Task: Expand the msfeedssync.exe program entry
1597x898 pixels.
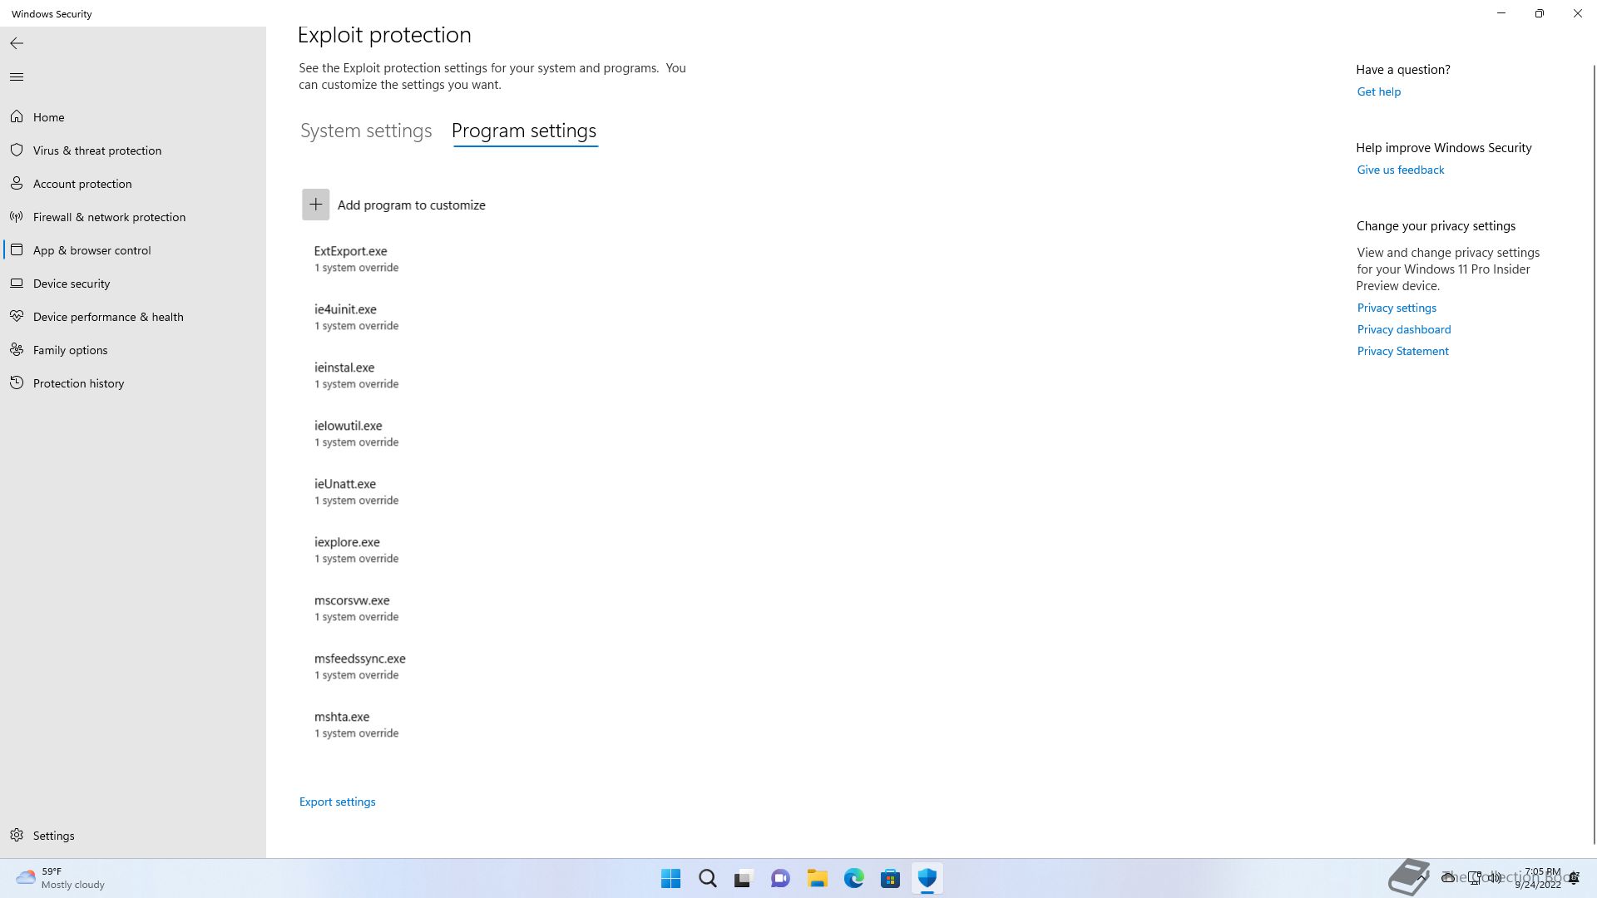Action: pos(359,666)
